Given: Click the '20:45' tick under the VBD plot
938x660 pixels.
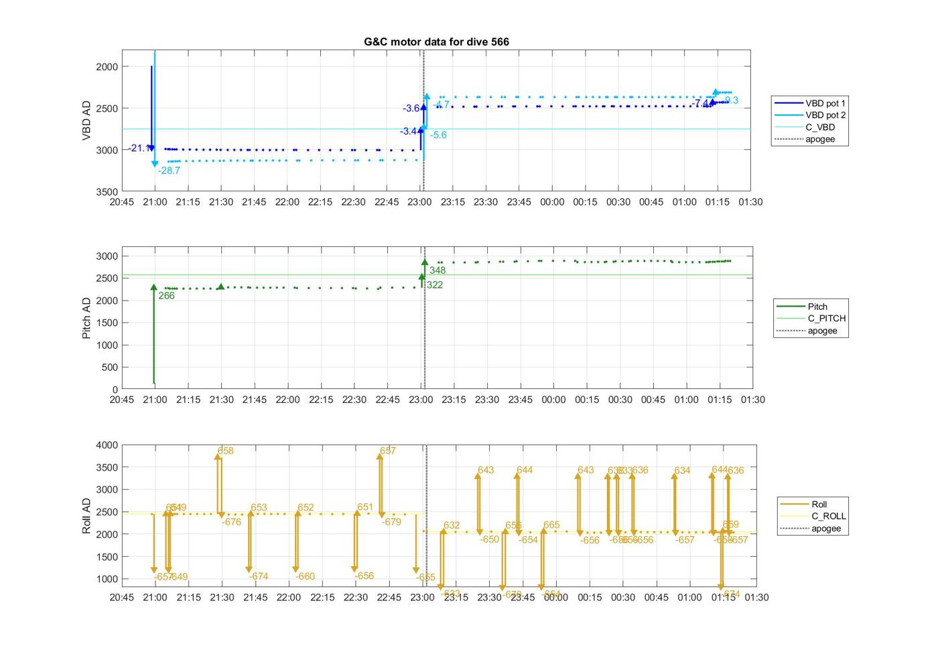Looking at the screenshot, I should pos(122,201).
